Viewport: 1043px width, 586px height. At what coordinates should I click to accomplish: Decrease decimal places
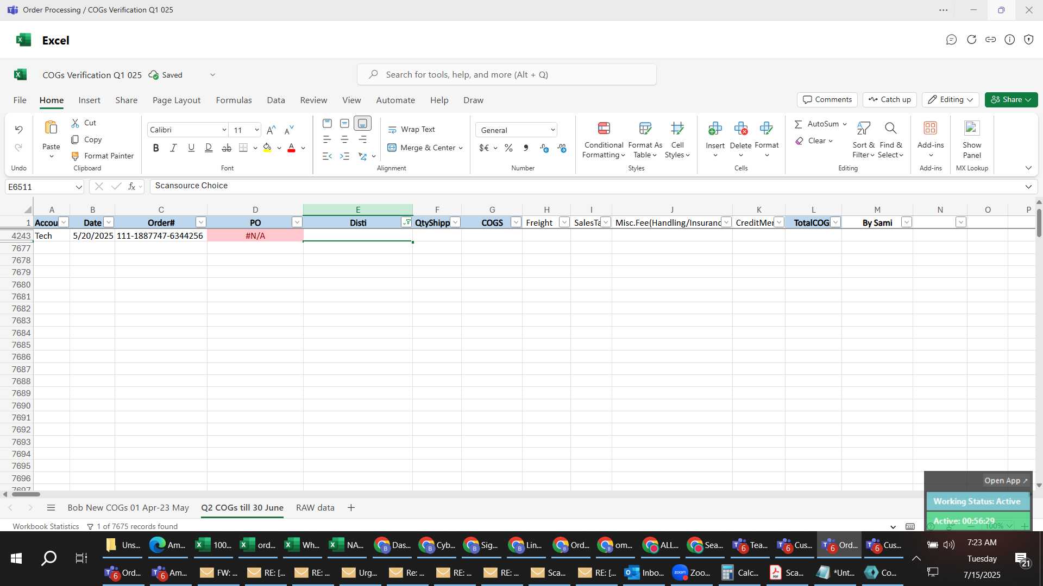[x=562, y=148]
